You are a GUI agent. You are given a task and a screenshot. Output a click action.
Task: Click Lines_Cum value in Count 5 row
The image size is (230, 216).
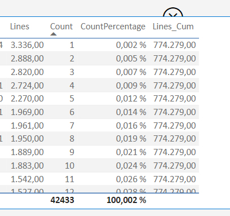coord(175,99)
